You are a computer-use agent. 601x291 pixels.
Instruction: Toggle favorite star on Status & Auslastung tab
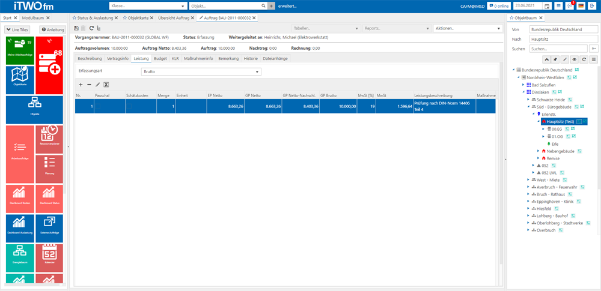click(x=75, y=18)
